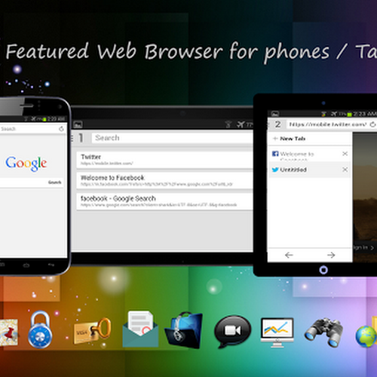The height and width of the screenshot is (377, 377).
Task: Go back using the left arrow
Action: 289,255
